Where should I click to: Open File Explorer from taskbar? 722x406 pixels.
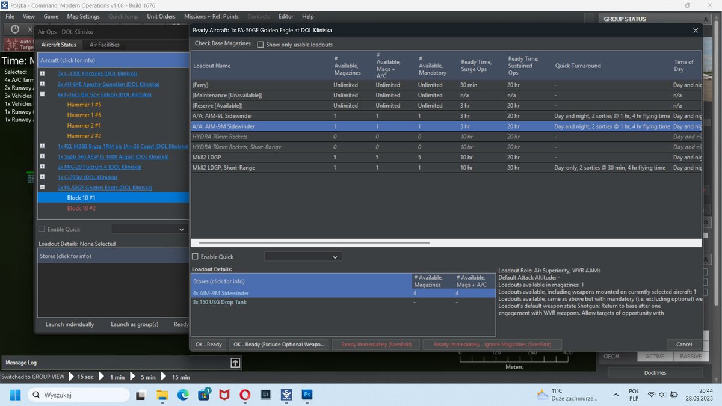pyautogui.click(x=162, y=395)
